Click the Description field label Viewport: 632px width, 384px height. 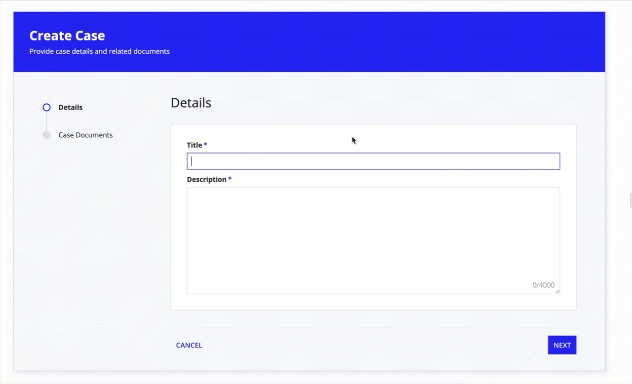tap(206, 179)
